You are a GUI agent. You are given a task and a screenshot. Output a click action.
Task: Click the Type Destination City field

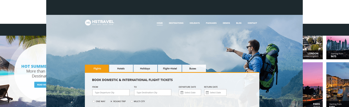pyautogui.click(x=153, y=92)
